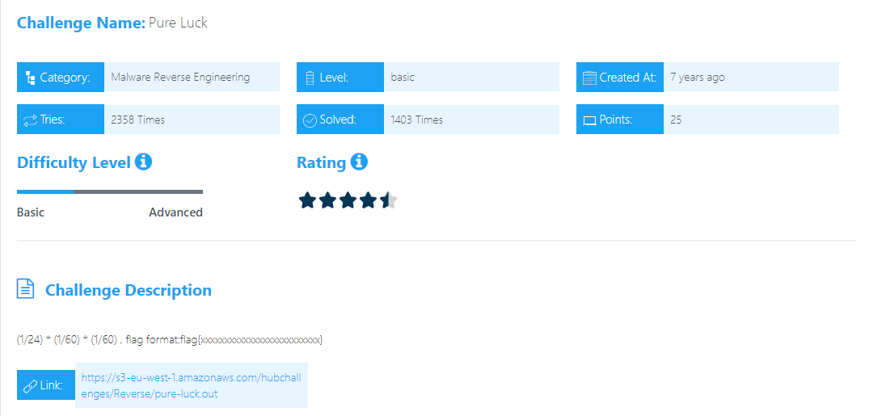This screenshot has width=869, height=416.
Task: Click the 'Difficulty Level' heading
Action: click(x=74, y=162)
